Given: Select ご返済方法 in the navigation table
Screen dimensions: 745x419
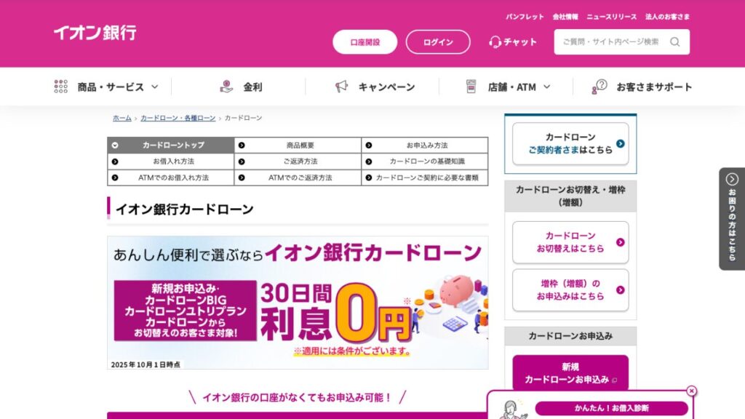Looking at the screenshot, I should tap(302, 161).
